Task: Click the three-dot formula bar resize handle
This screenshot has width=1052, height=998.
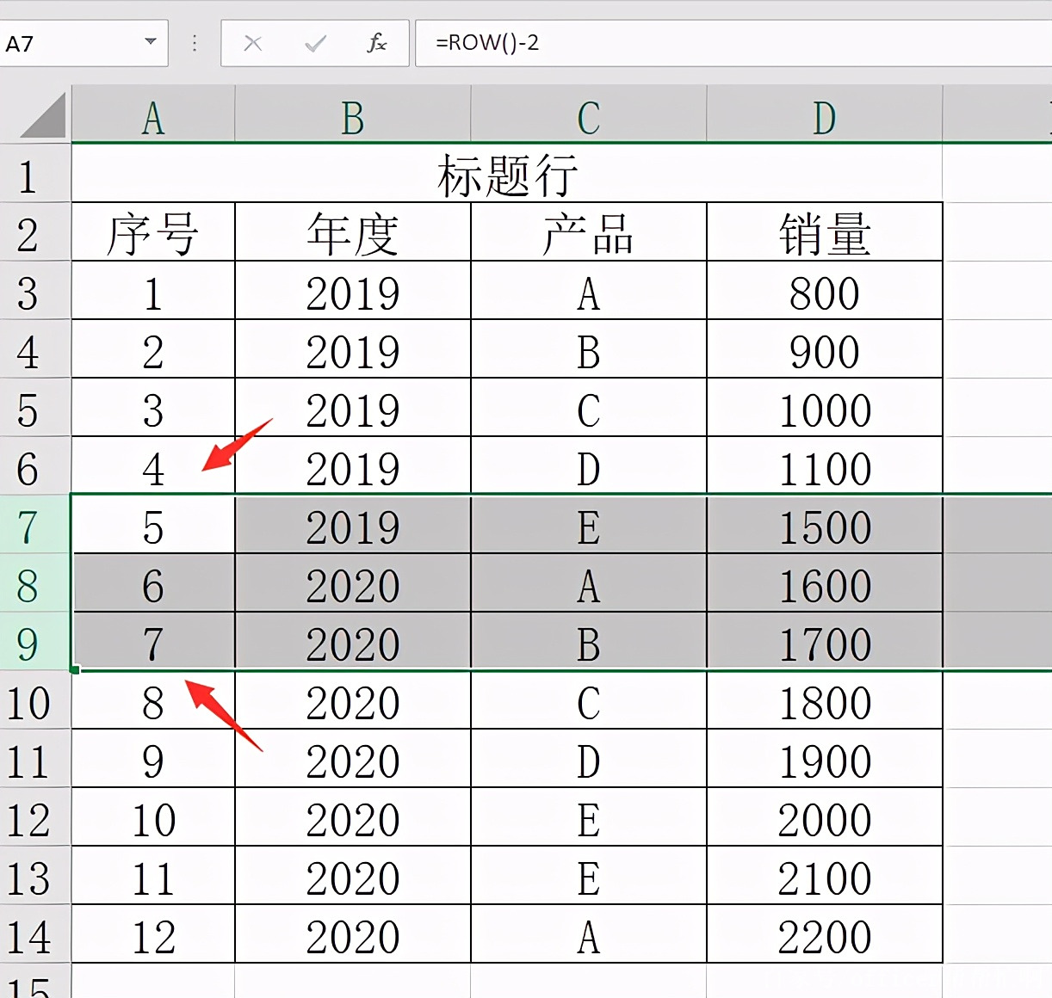Action: coord(195,43)
